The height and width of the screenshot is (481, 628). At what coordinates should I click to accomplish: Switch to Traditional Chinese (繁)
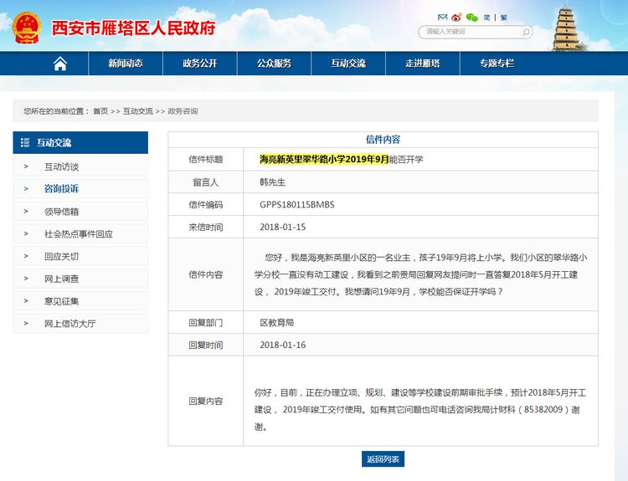(503, 17)
